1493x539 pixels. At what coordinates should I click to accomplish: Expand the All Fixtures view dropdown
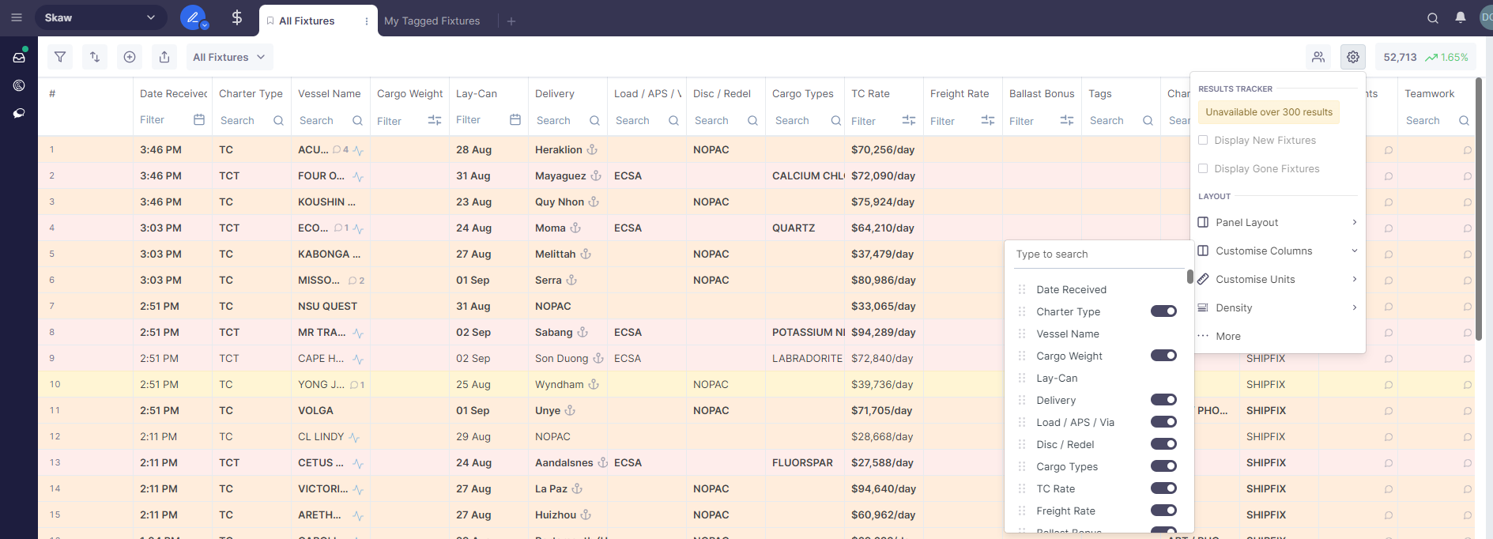click(x=229, y=57)
